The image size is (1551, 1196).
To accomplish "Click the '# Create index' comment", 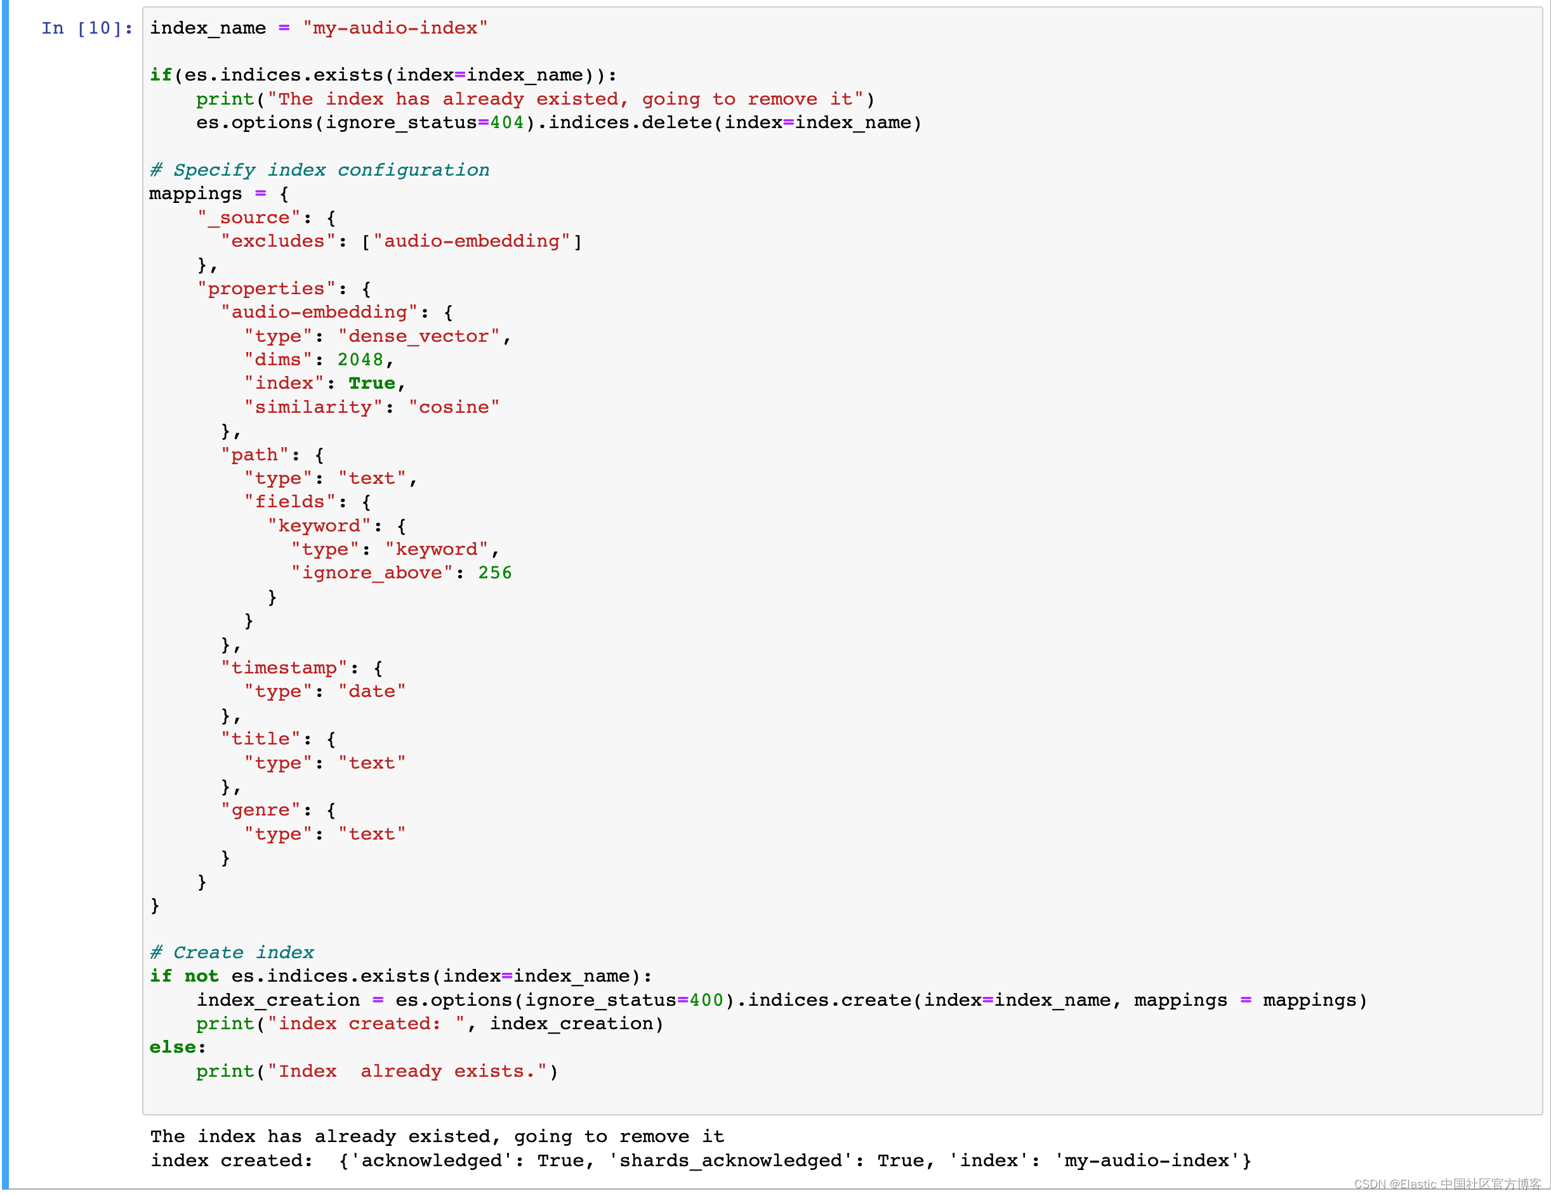I will click(x=232, y=952).
